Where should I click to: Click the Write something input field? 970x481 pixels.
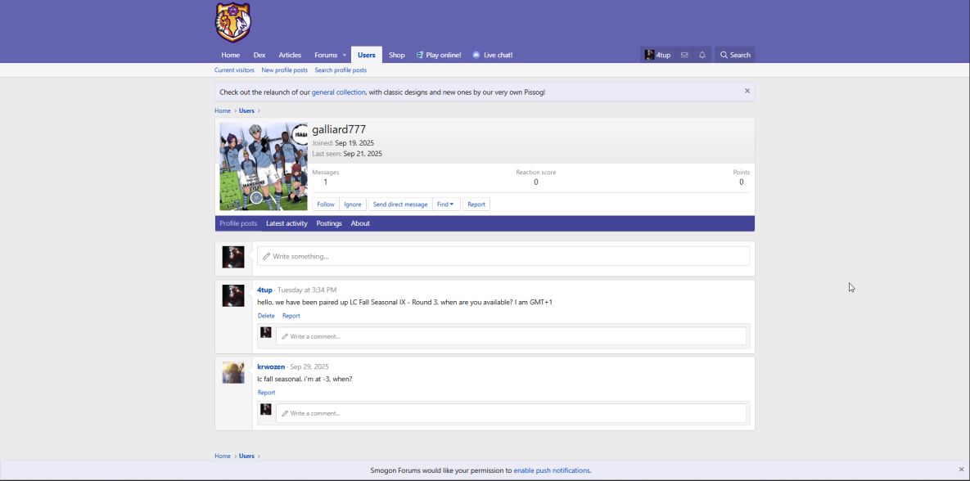(503, 256)
